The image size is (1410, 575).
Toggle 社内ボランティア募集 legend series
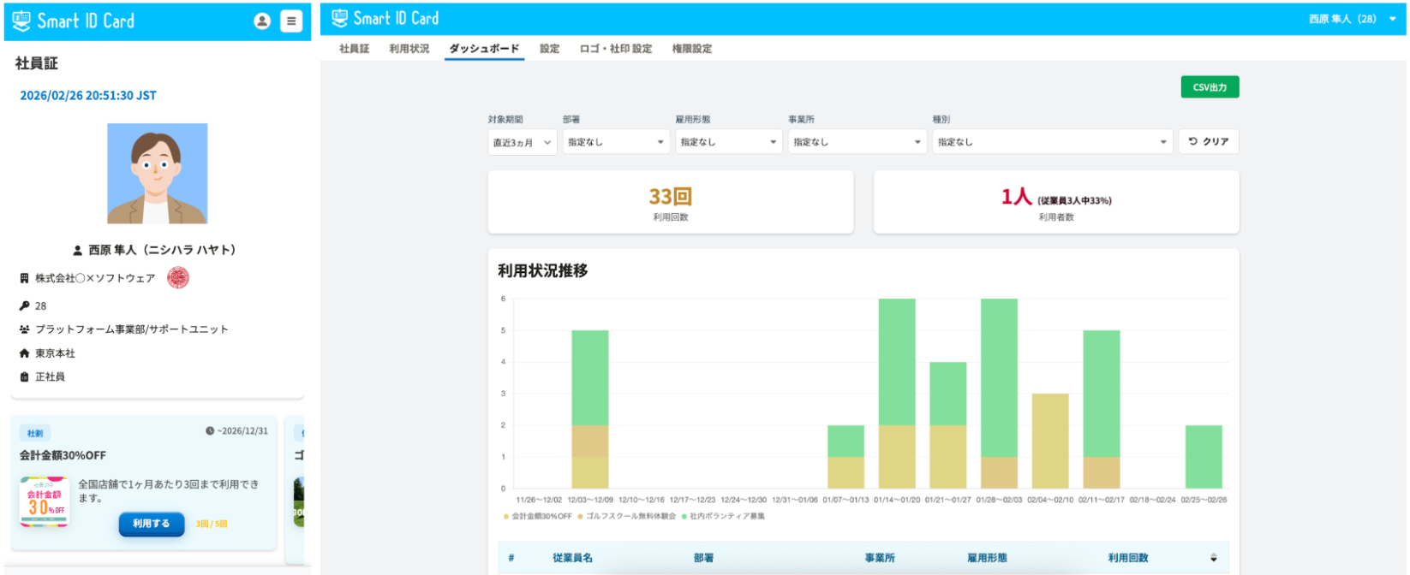[723, 517]
